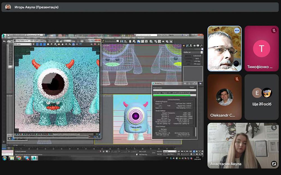Apply the UVW Map modifier button

(197, 61)
